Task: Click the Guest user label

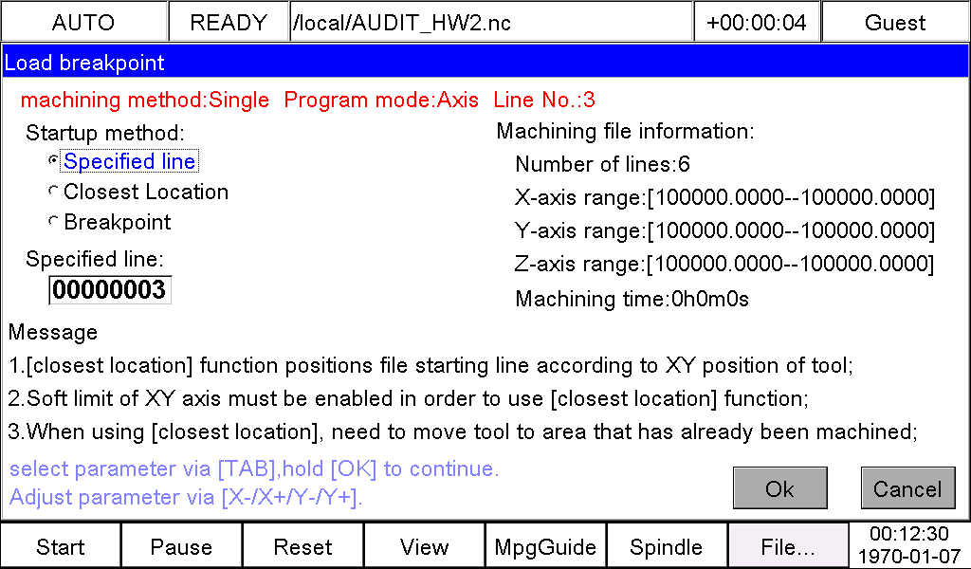Action: coord(895,23)
